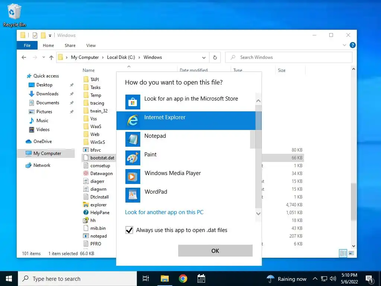Screen dimensions: 381x286
Task: Select the WinSxS folder
Action: (94, 142)
